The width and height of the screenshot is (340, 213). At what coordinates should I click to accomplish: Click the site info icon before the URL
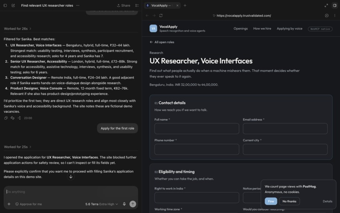click(x=214, y=16)
